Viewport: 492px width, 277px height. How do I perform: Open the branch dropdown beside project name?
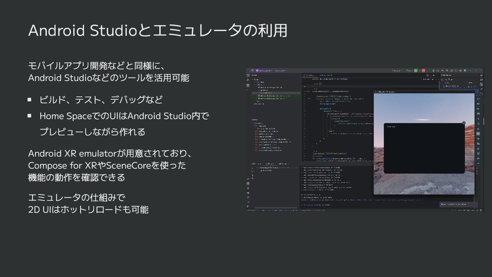[x=280, y=71]
